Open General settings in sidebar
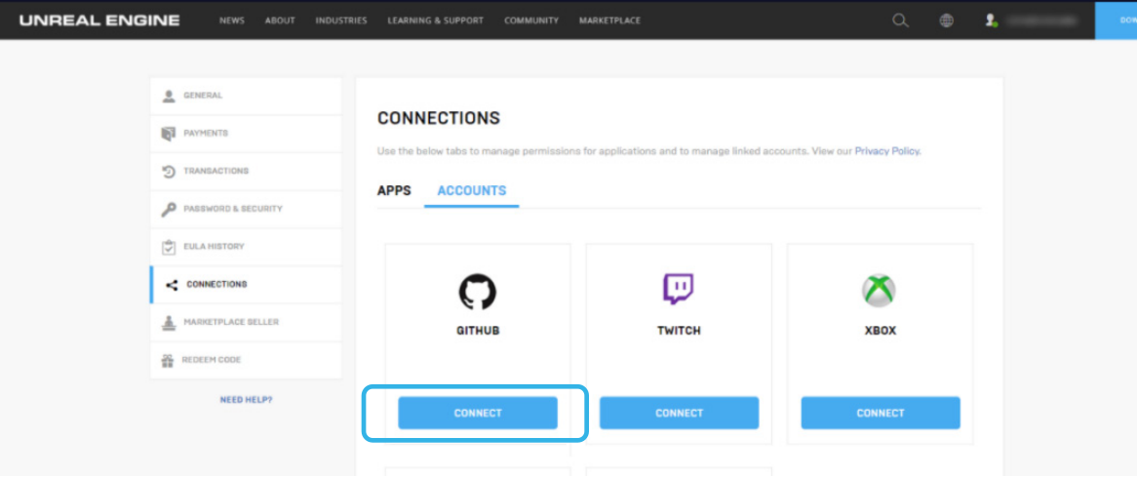The width and height of the screenshot is (1137, 477). pyautogui.click(x=203, y=96)
